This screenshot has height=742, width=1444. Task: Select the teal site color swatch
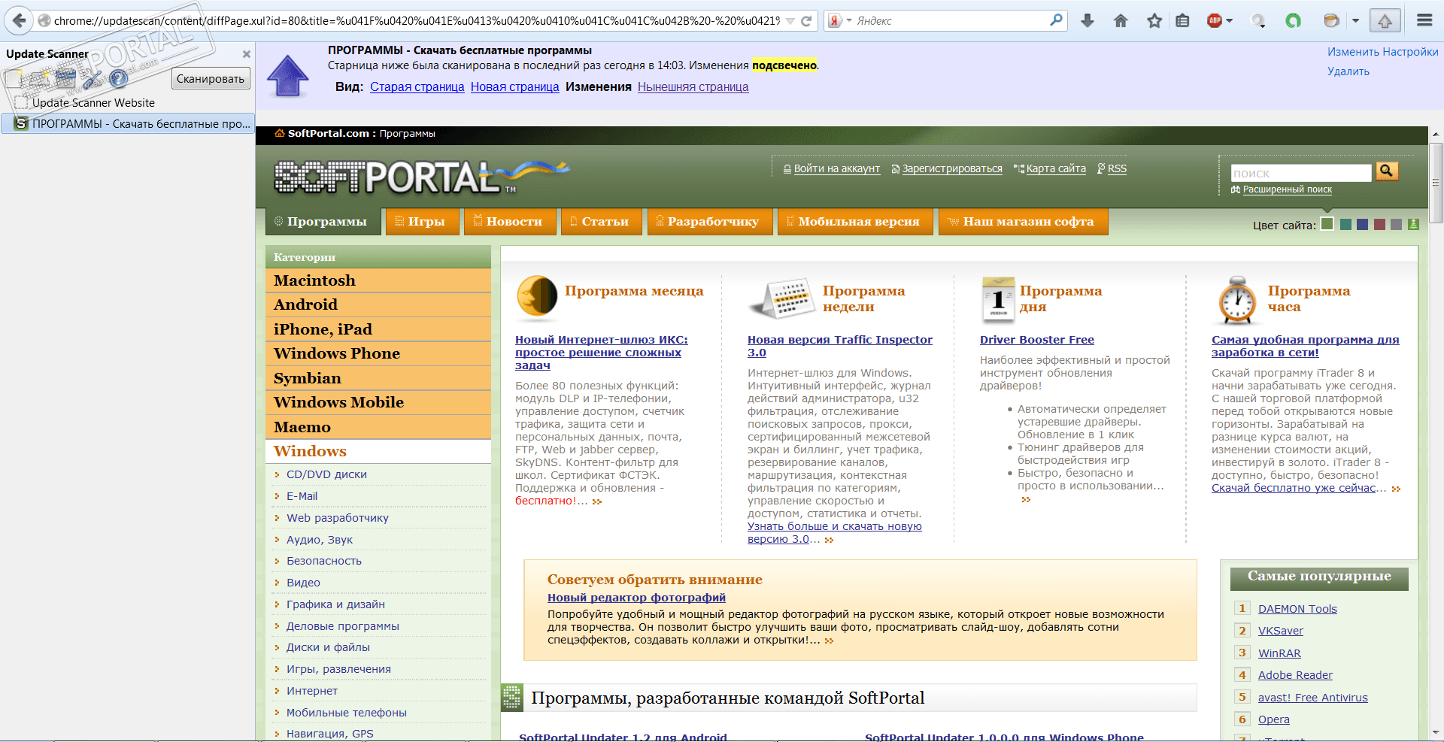click(1346, 224)
